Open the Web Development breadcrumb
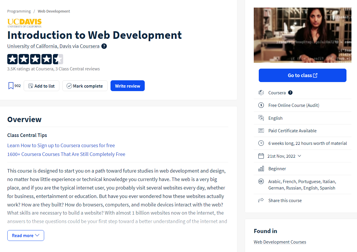357x252 pixels. coord(54,11)
